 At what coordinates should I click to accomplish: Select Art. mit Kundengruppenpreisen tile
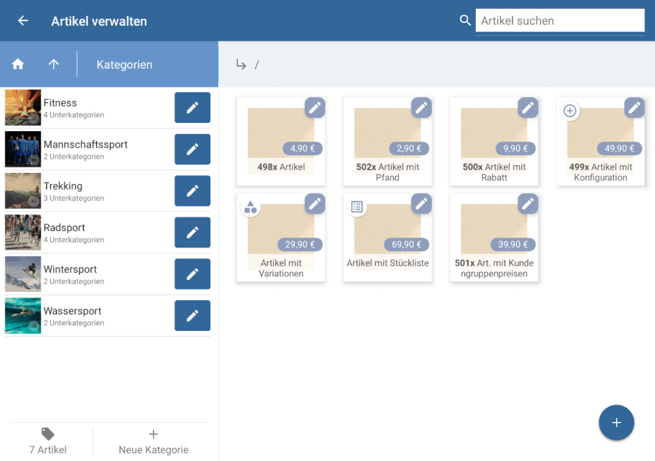[494, 238]
